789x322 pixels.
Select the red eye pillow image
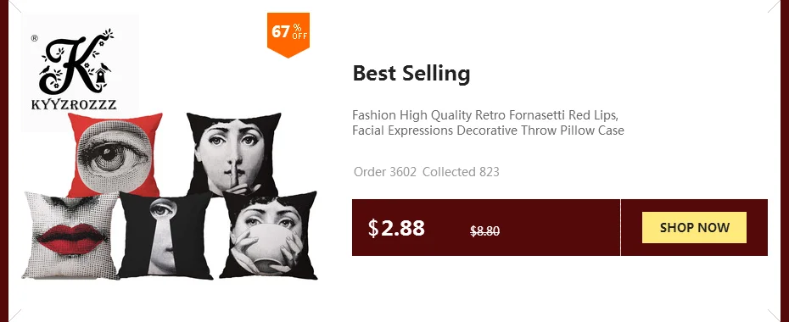[x=115, y=154]
